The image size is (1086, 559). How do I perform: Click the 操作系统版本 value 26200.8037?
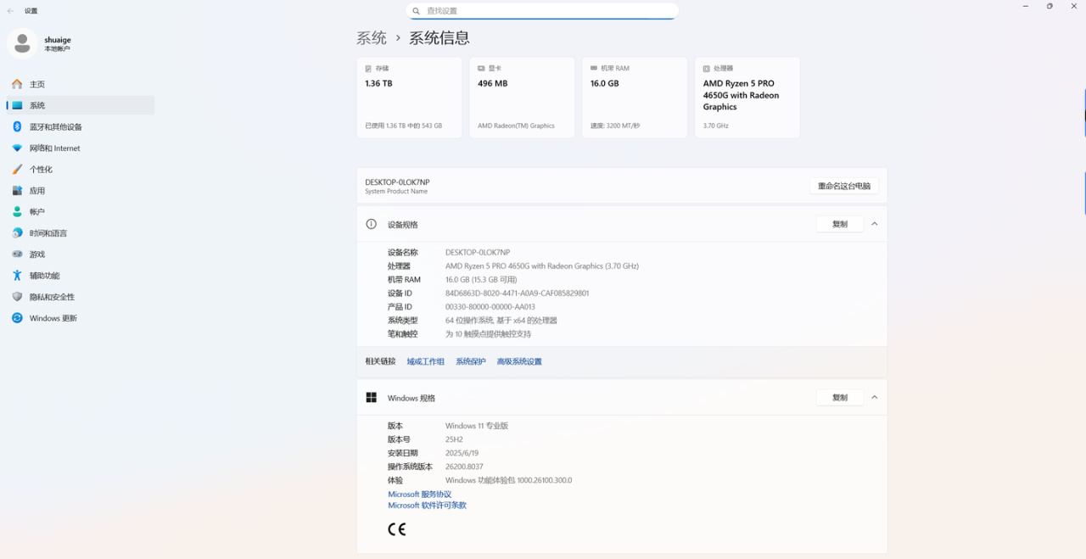click(x=464, y=467)
